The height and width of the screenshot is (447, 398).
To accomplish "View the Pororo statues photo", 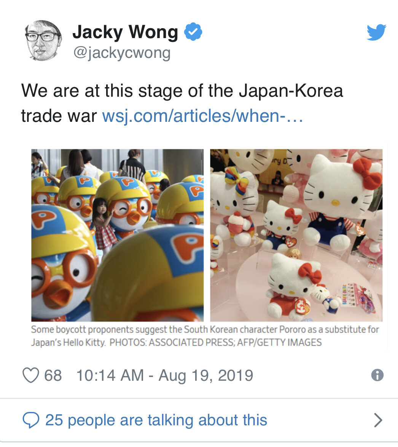I will click(117, 235).
